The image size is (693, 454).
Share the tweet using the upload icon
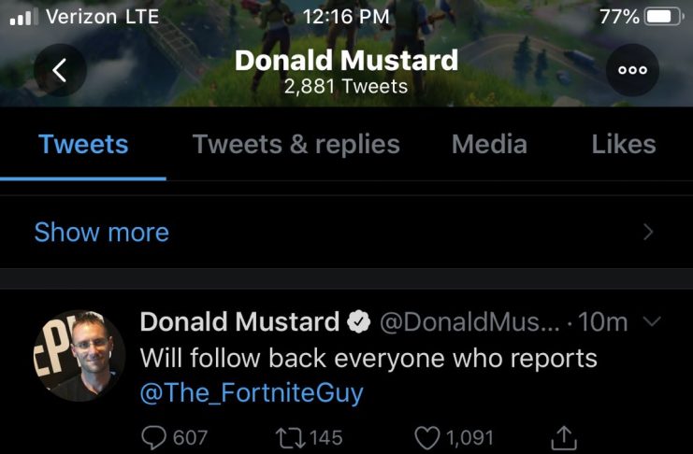coord(564,437)
